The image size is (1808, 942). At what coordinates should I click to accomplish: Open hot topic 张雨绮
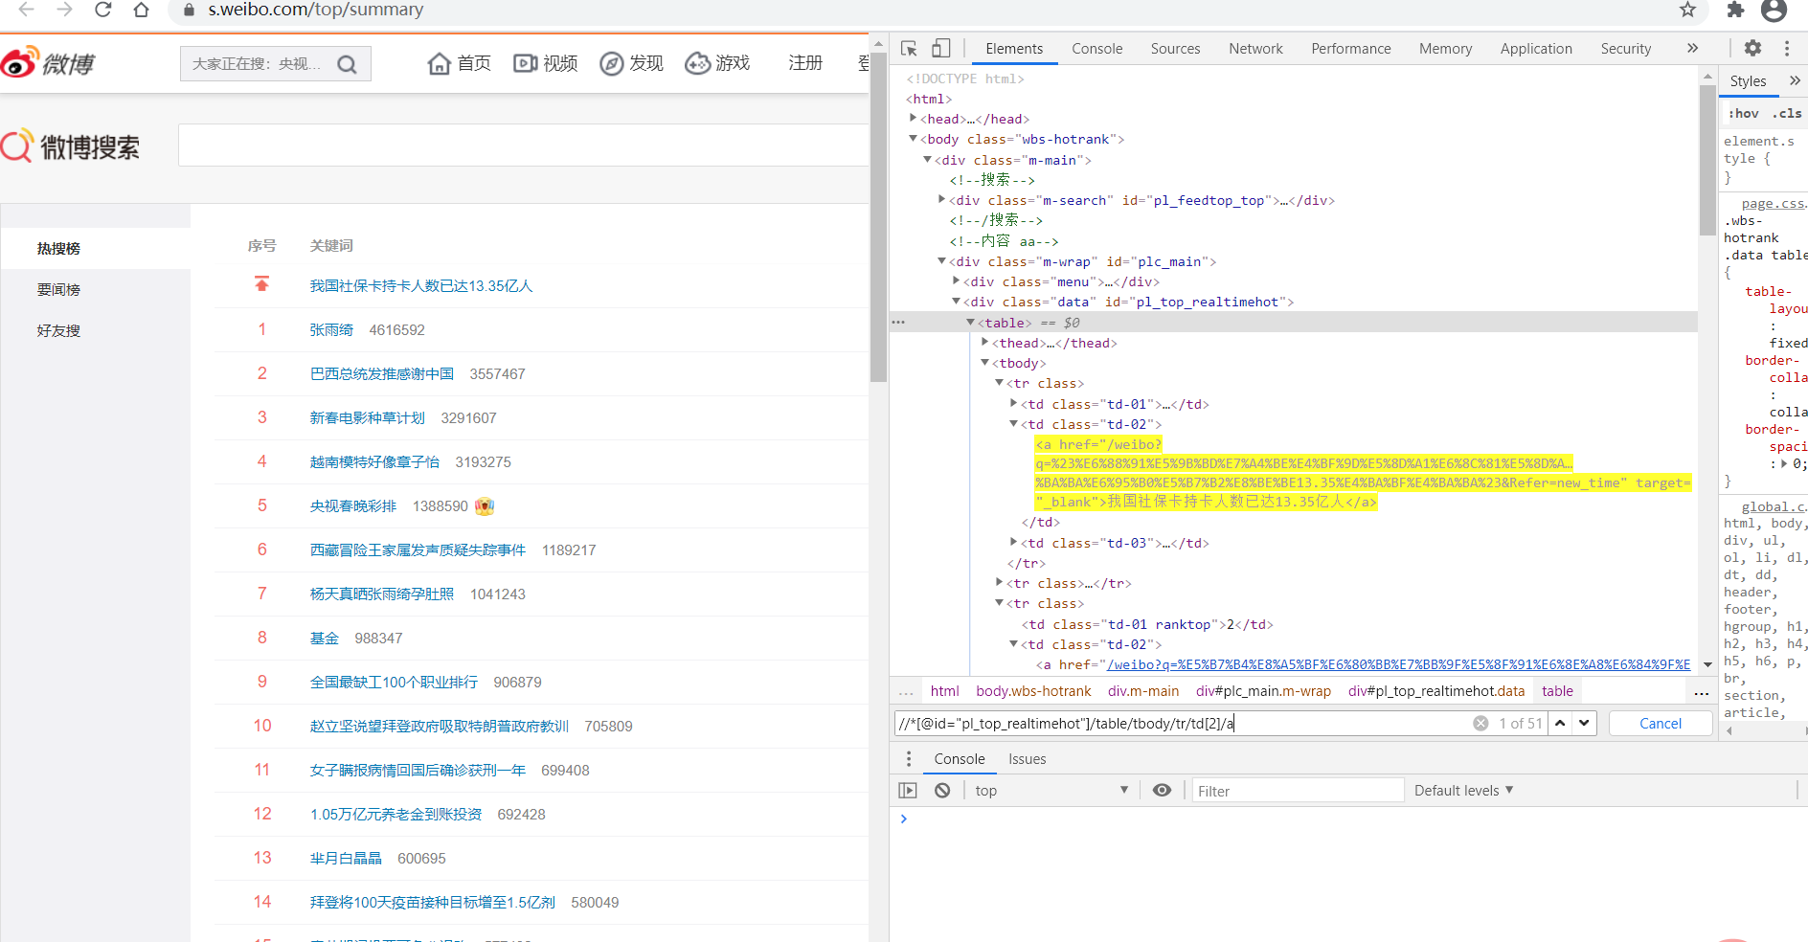[x=331, y=330]
